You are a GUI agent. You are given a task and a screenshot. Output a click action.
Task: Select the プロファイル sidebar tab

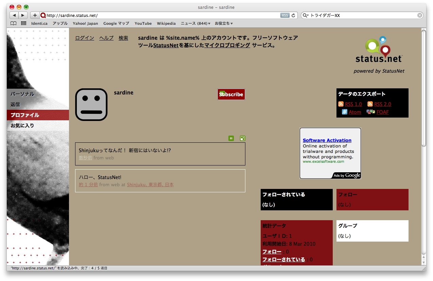38,115
